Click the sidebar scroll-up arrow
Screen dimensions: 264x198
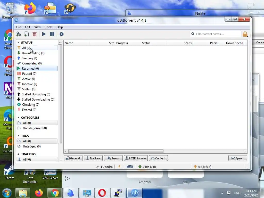click(x=60, y=42)
